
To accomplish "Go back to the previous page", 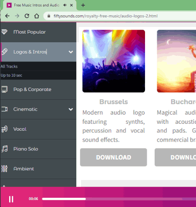I will tap(7, 16).
